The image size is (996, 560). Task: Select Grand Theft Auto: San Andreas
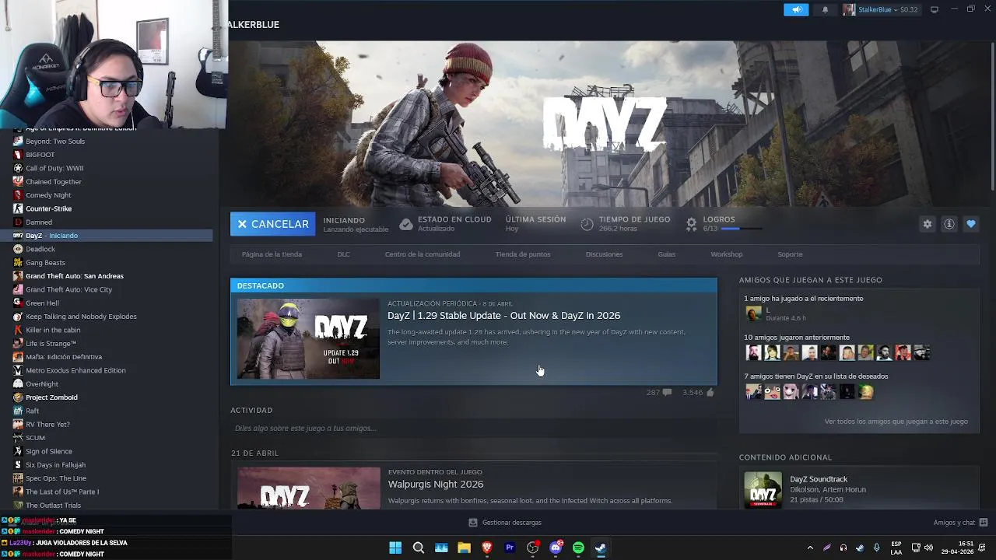[75, 276]
